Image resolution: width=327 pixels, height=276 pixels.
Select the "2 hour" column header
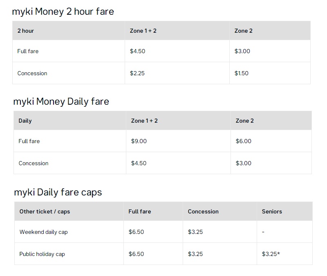(26, 31)
